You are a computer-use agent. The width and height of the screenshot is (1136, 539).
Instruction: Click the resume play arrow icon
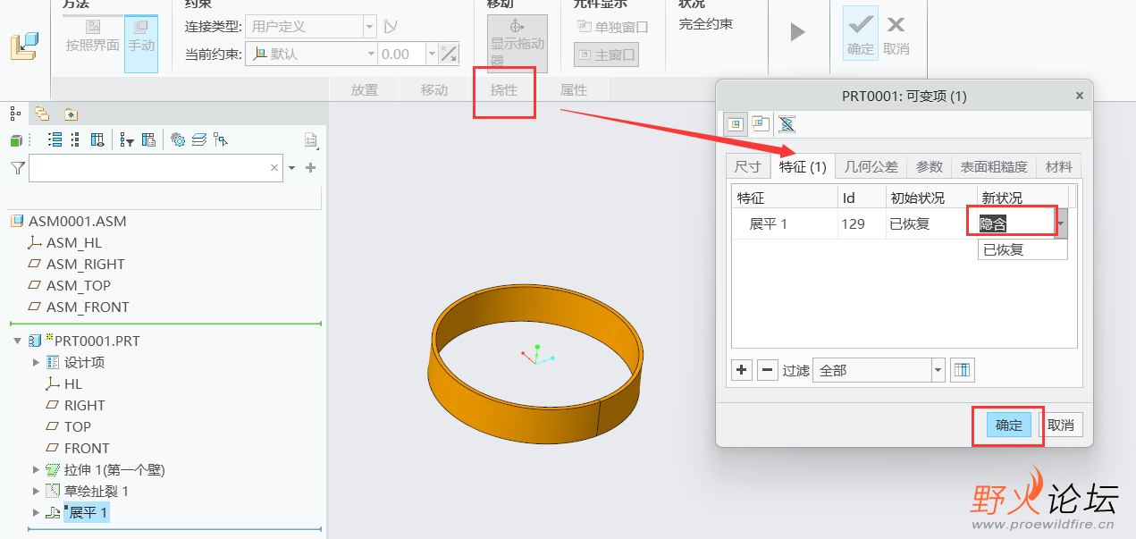click(797, 33)
